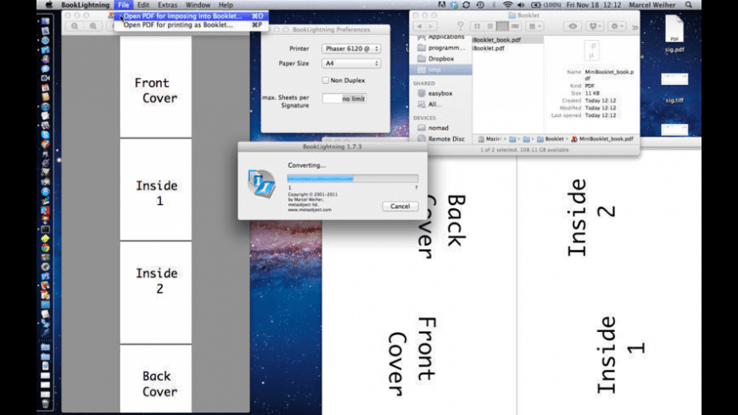Open the Window menu
Viewport: 738px width, 415px height.
pos(198,5)
